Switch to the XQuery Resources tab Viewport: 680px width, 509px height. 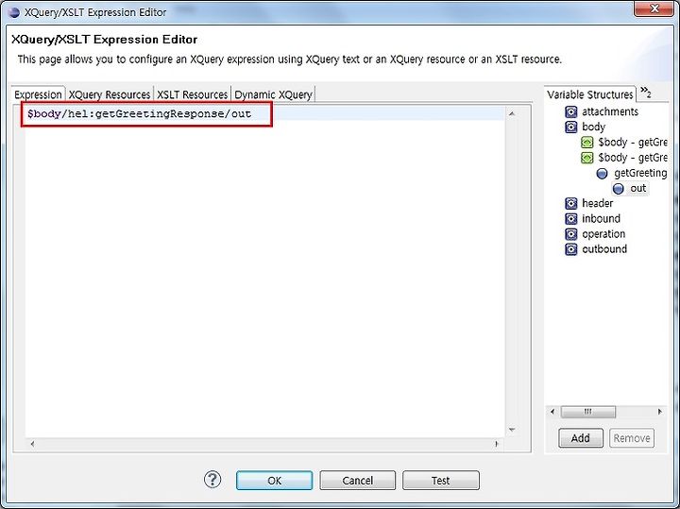[110, 94]
